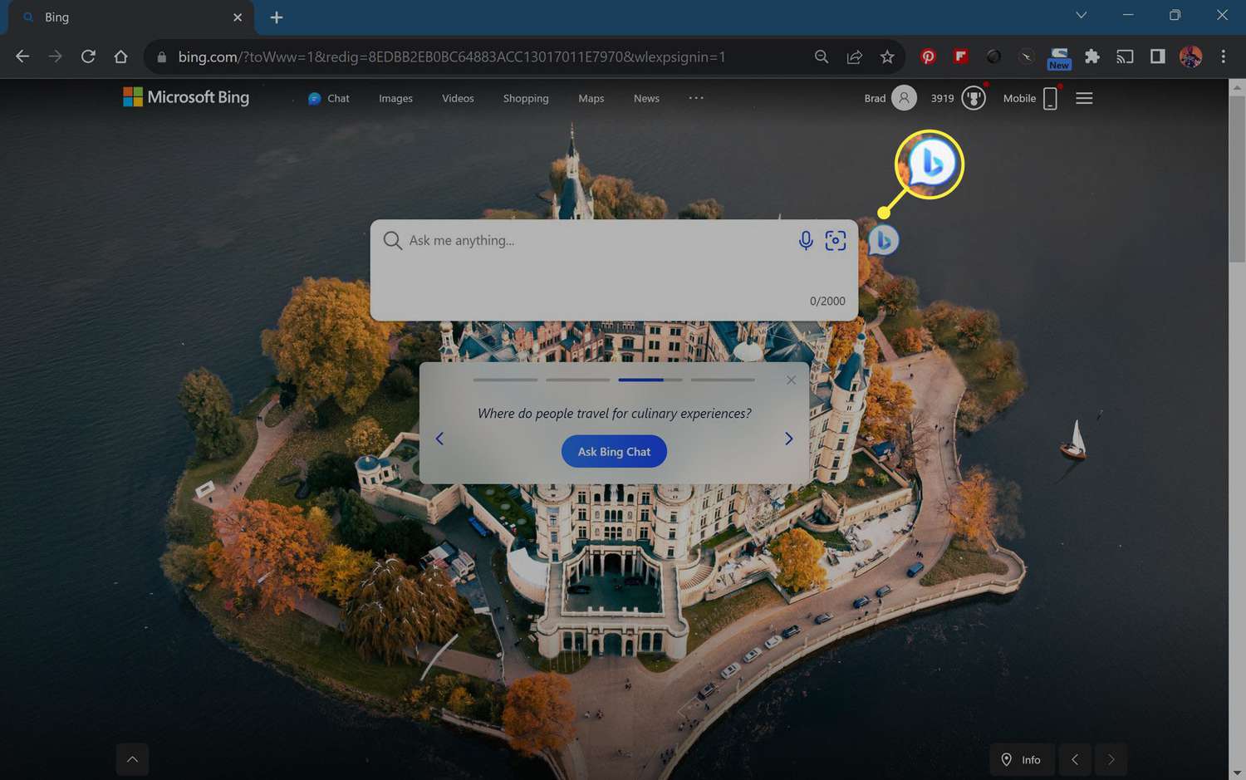
Task: Expand more options with three dots
Action: (x=696, y=98)
